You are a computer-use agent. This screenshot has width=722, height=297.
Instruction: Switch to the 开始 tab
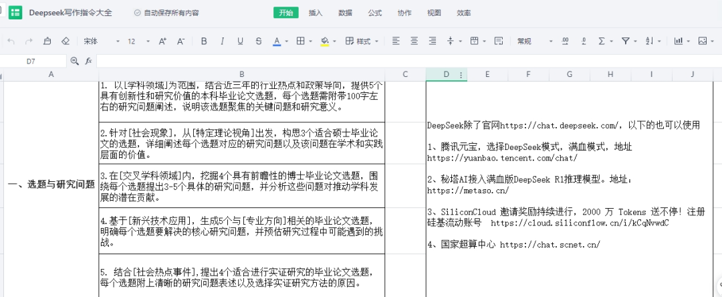(x=285, y=13)
